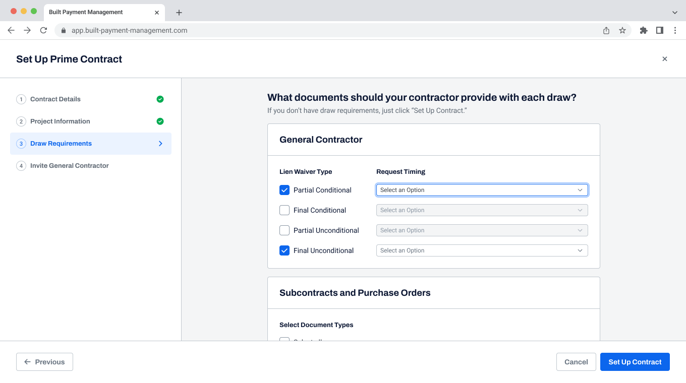Check the Partial Unconditional option
The width and height of the screenshot is (686, 383).
284,230
